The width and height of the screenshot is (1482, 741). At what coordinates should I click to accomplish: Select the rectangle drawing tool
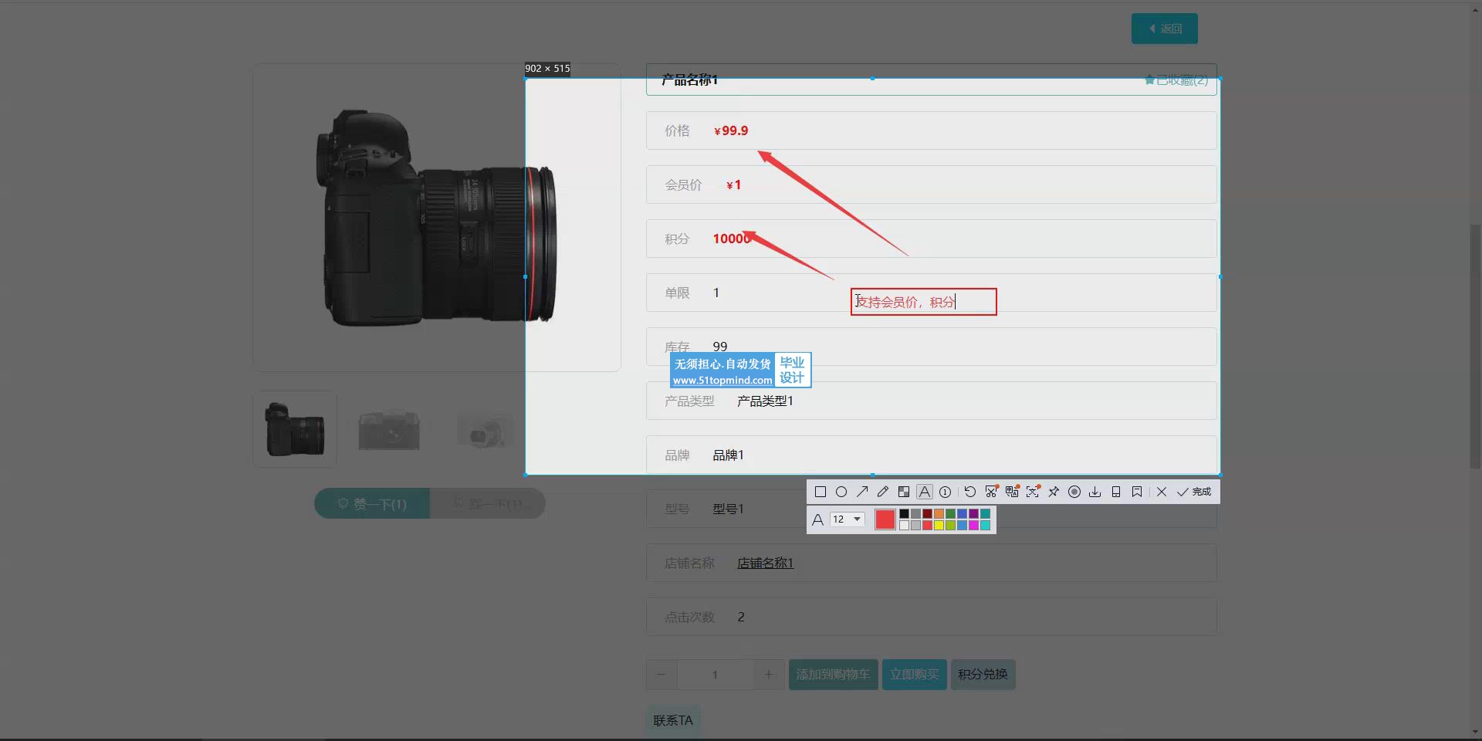pyautogui.click(x=821, y=492)
